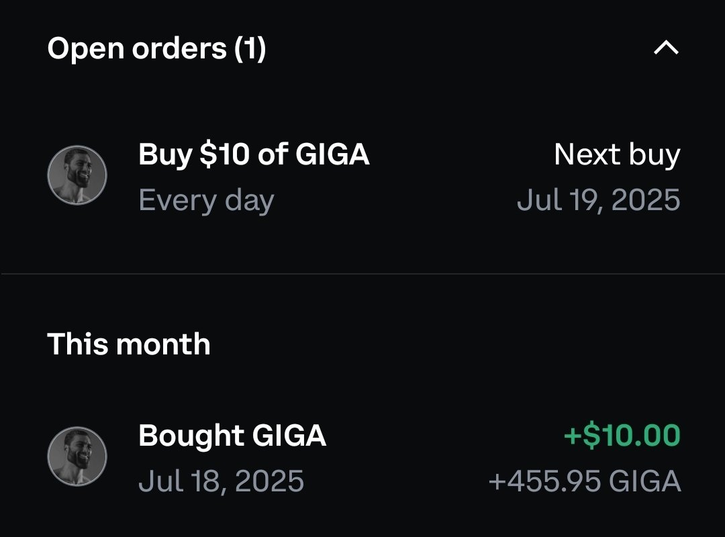
Task: Select the Jul 18, 2025 transaction date
Action: point(222,481)
